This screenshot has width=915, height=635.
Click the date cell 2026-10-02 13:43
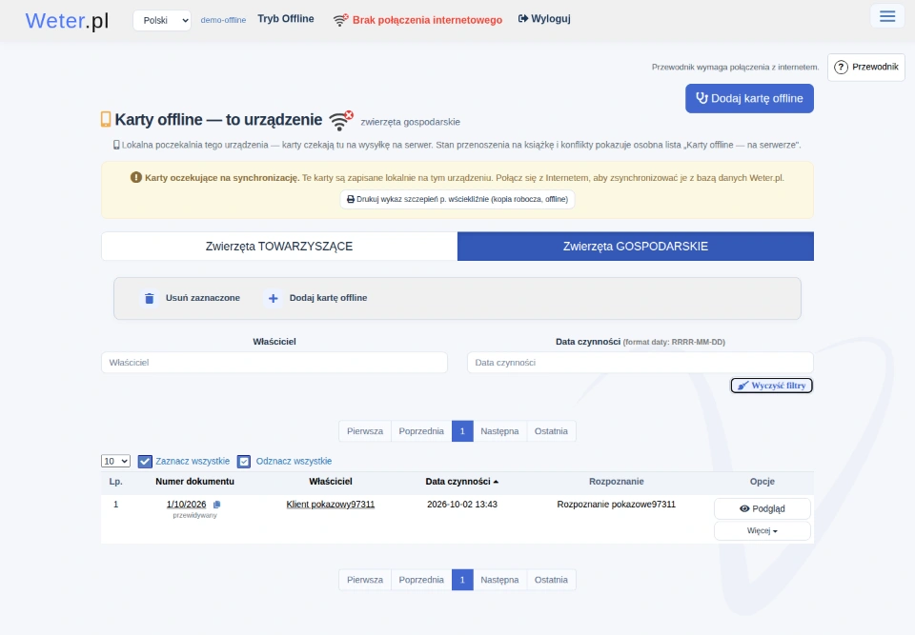click(462, 505)
